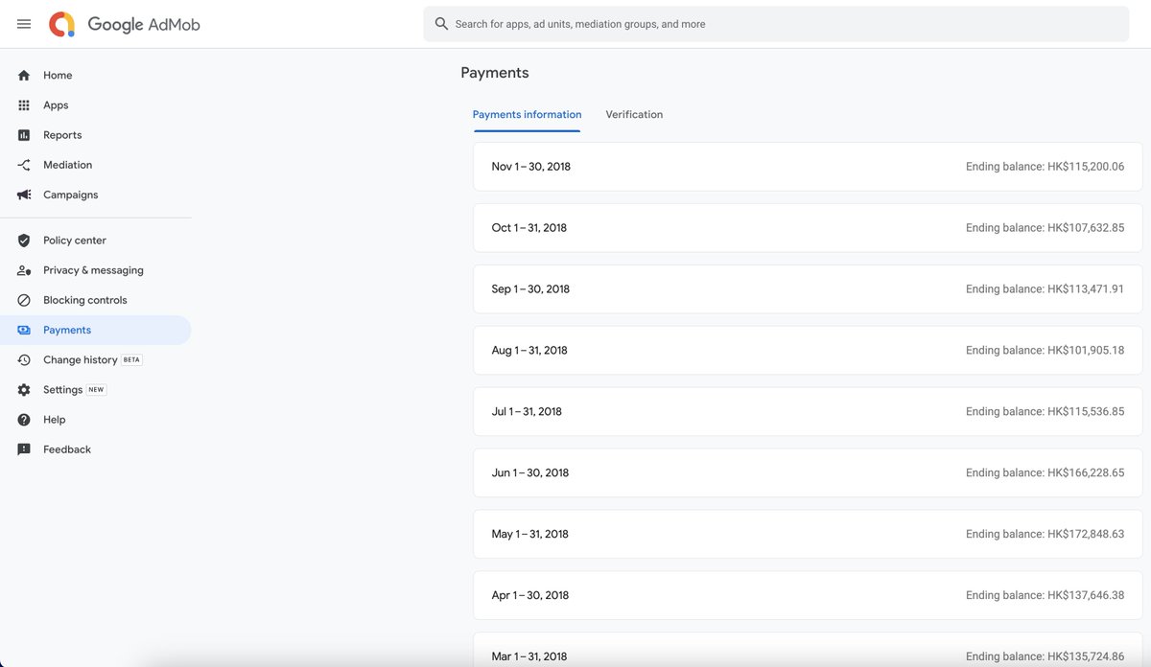
Task: Select the Payments information tab
Action: (x=527, y=114)
